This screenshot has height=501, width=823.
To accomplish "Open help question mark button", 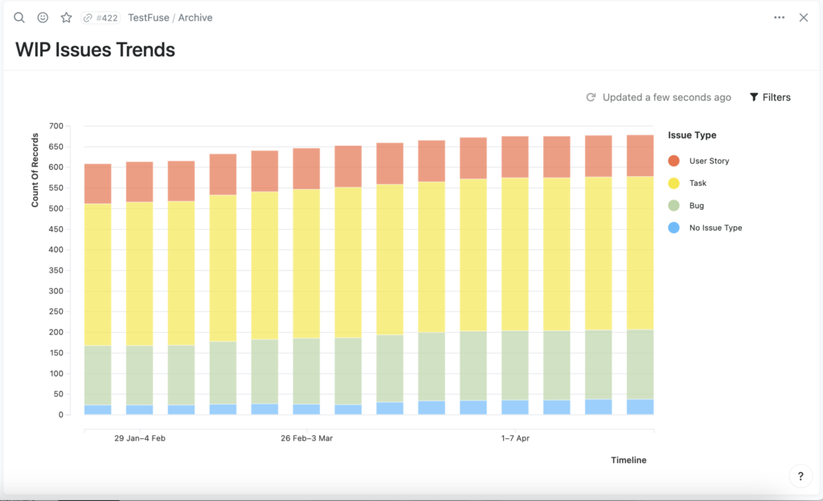I will point(800,476).
